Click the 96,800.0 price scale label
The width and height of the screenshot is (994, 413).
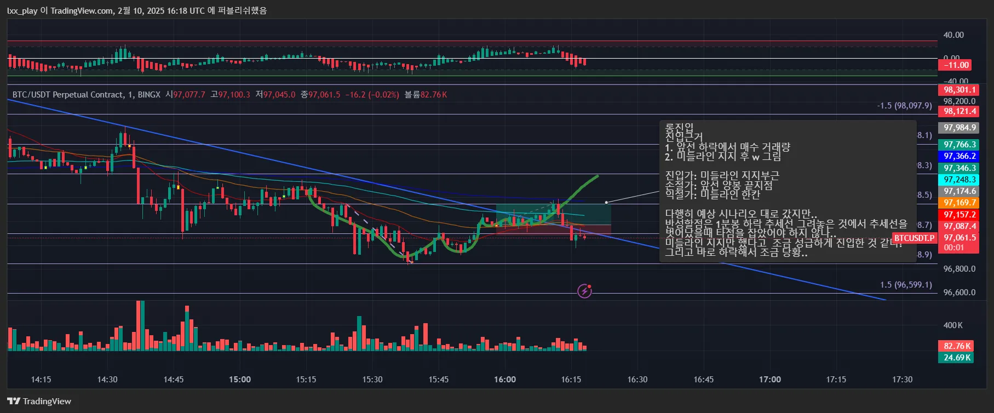coord(959,269)
